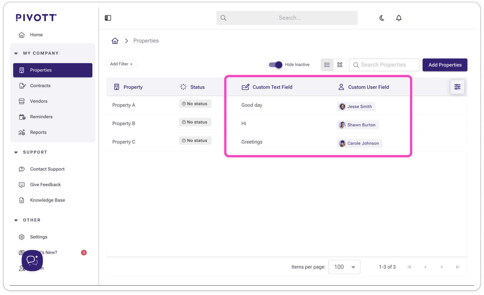Toggle the sidebar collapse icon
This screenshot has width=484, height=295.
pos(108,18)
